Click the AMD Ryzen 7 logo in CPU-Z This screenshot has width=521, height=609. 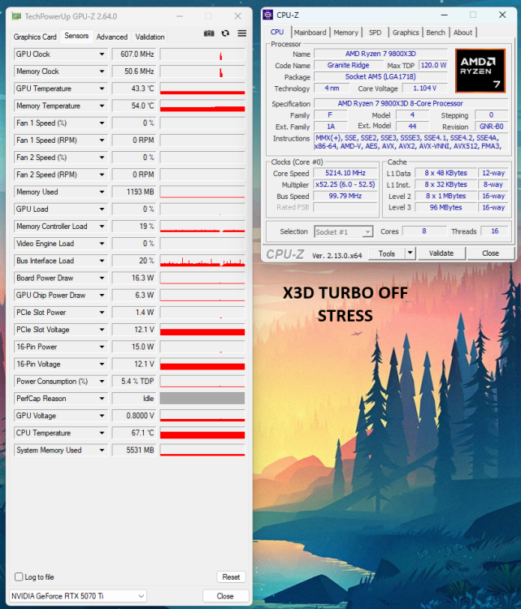click(480, 71)
